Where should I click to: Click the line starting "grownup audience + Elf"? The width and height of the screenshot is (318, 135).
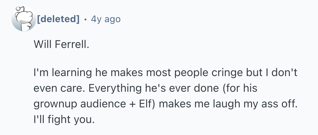tap(165, 104)
